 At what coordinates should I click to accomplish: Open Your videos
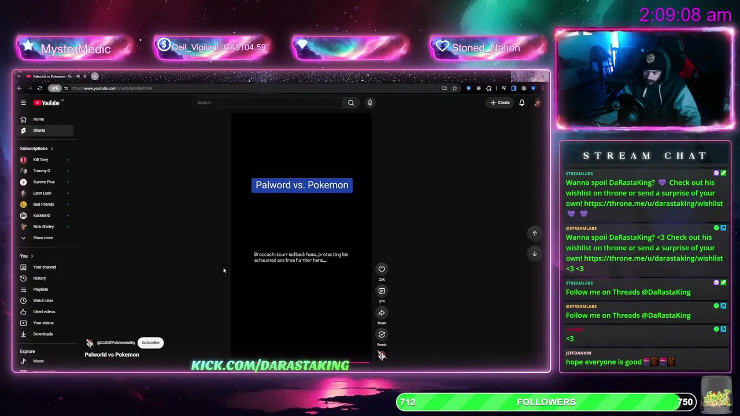pos(45,323)
